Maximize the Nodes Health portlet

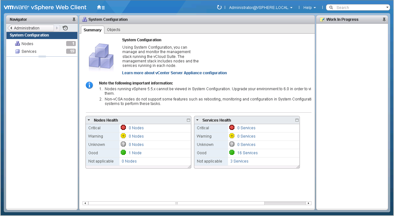click(188, 120)
